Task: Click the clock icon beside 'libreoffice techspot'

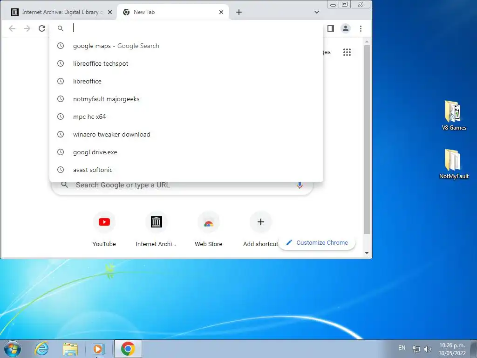Action: pos(61,63)
